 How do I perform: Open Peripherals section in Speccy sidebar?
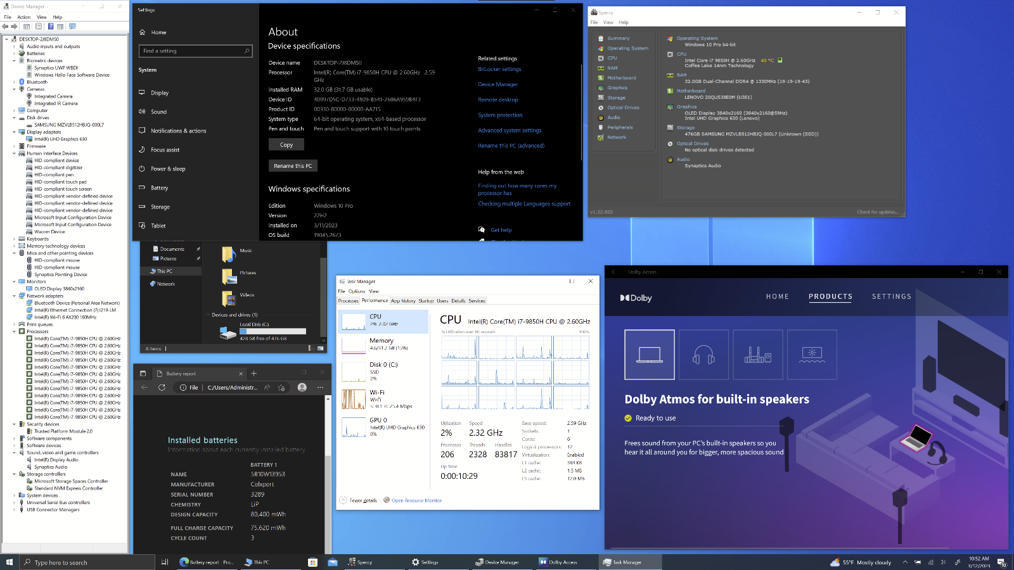(620, 127)
